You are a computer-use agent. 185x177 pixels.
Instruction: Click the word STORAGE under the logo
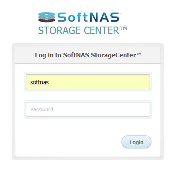pyautogui.click(x=59, y=30)
